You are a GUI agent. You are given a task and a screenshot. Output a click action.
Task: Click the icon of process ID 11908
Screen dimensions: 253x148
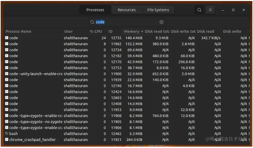7,115
